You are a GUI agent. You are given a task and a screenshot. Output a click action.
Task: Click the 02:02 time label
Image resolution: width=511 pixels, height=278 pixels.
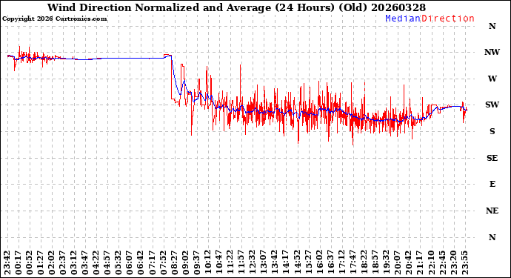tap(52, 263)
